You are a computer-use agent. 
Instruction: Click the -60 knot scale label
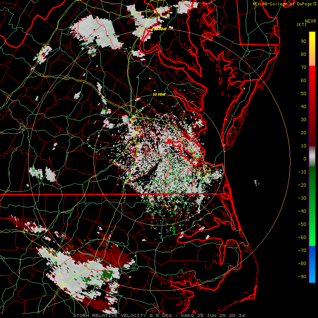pyautogui.click(x=302, y=237)
